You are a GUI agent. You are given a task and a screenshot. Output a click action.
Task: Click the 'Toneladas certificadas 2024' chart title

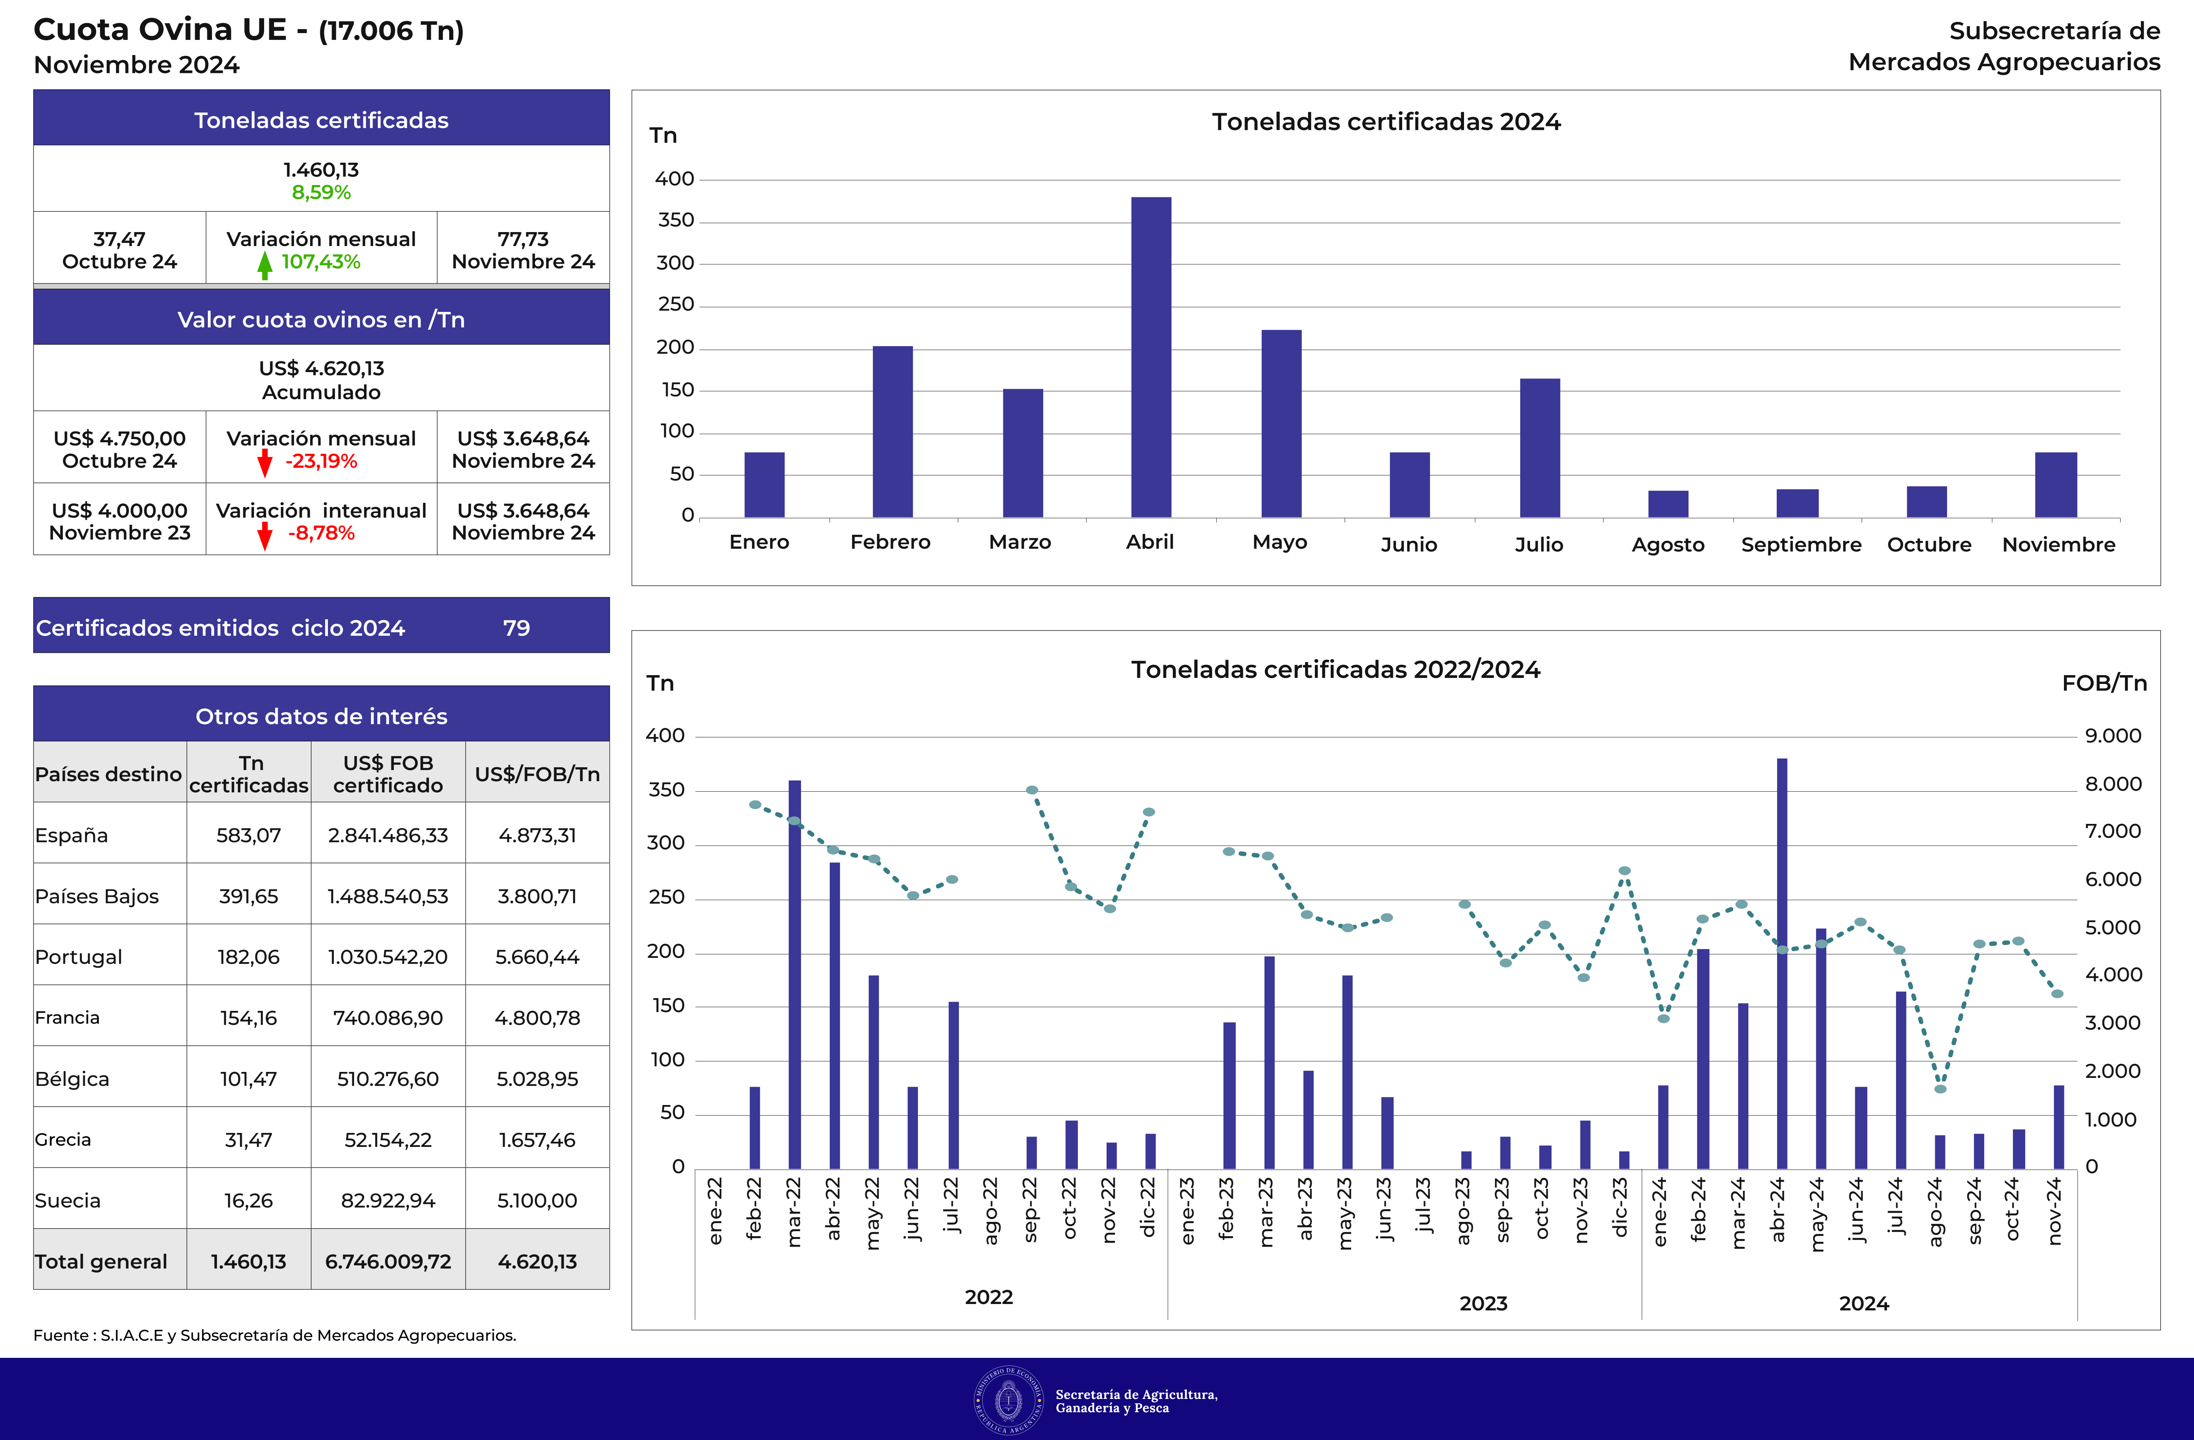click(x=1387, y=122)
